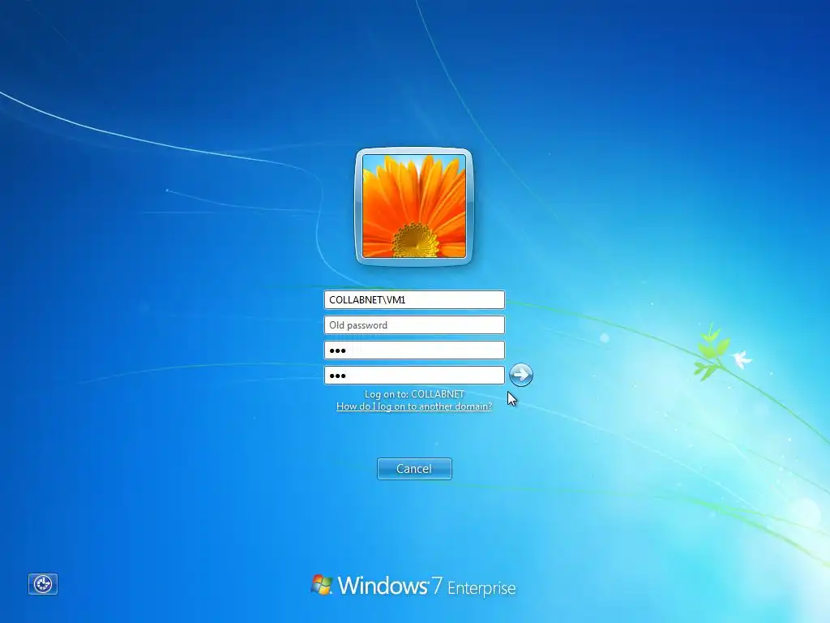
Task: Click the Old password field
Action: pos(414,325)
